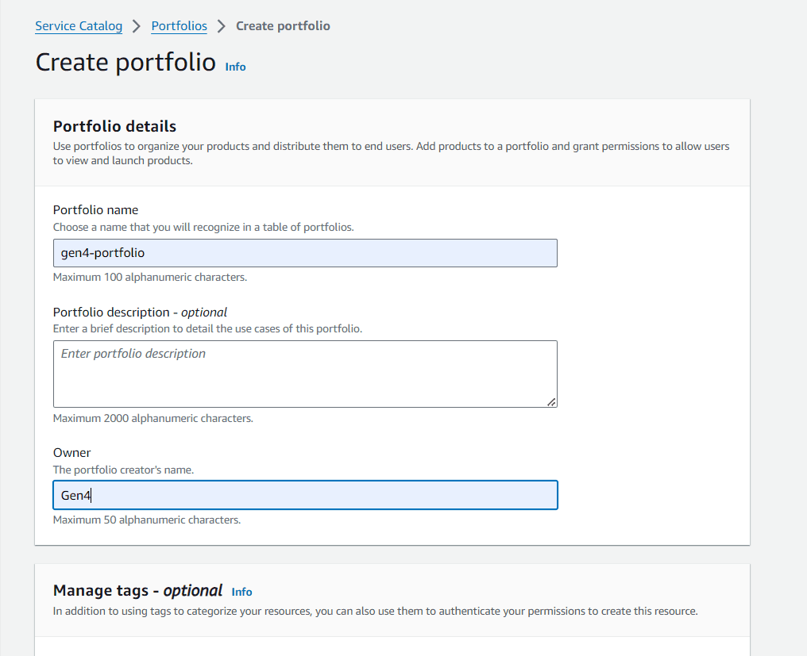This screenshot has height=656, width=807.
Task: Click into the Enter portfolio description textarea
Action: [305, 374]
